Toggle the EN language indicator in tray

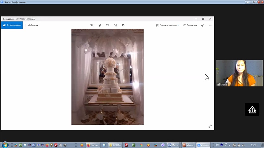[217, 145]
